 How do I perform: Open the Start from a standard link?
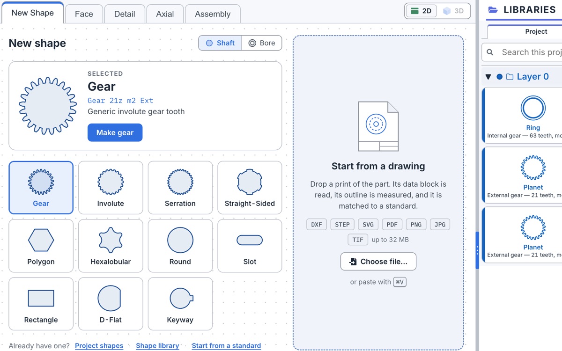(x=226, y=346)
